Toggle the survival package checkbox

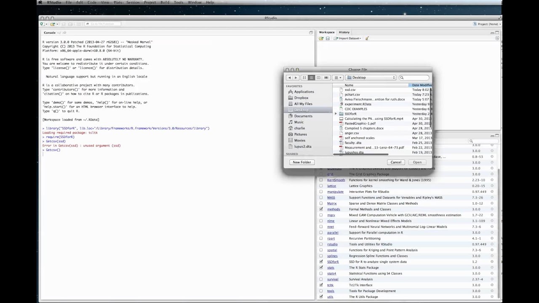coord(321,279)
